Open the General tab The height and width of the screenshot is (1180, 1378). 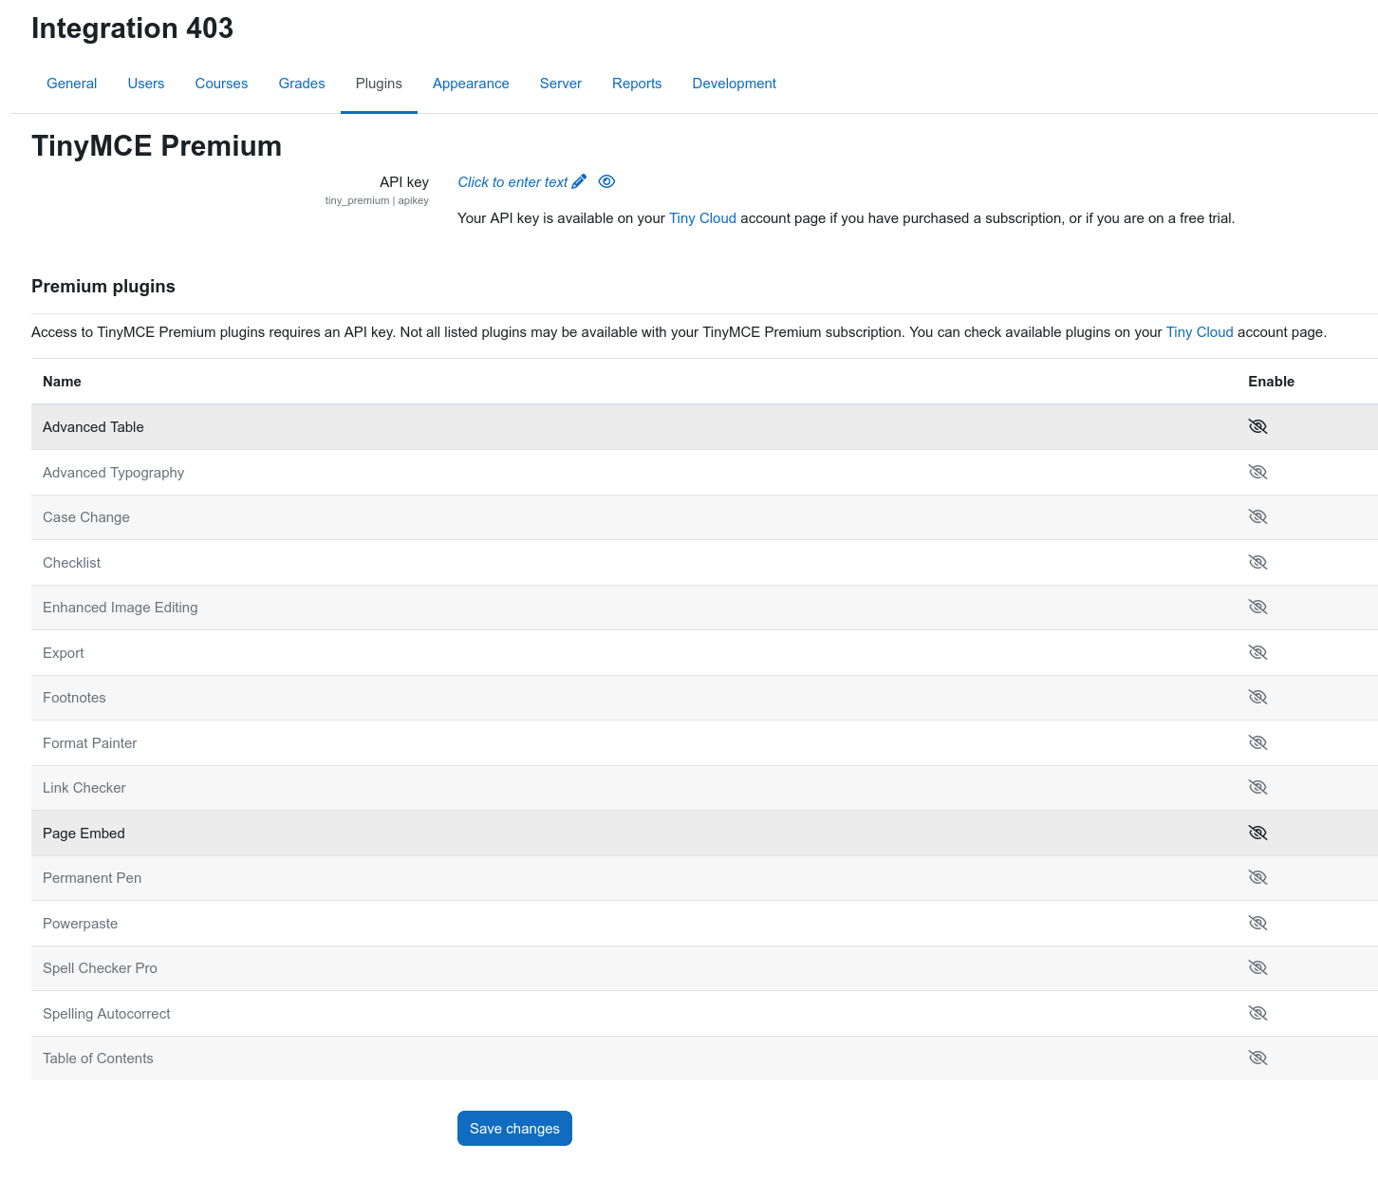(72, 84)
